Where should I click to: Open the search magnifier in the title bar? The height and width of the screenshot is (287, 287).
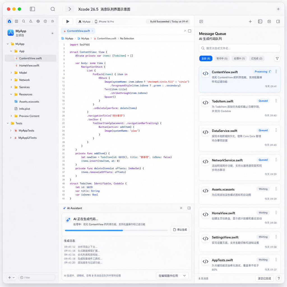coord(53,9)
